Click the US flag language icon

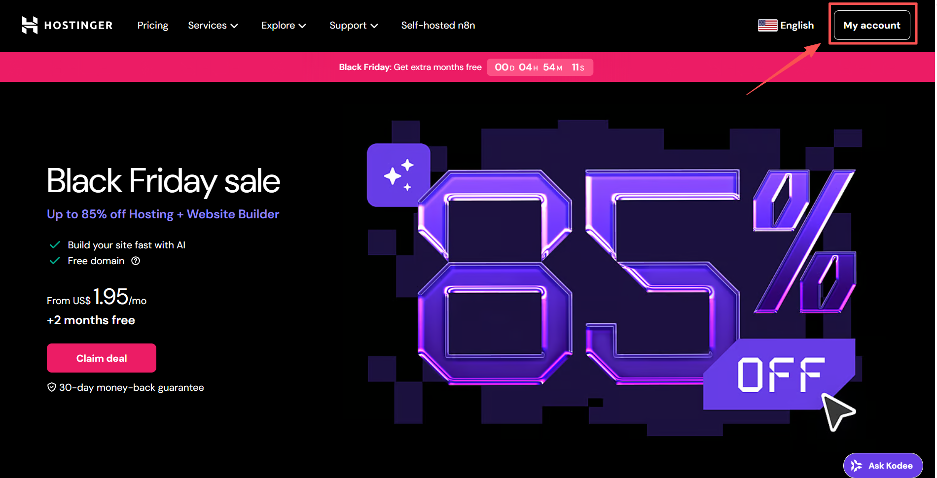pos(767,25)
